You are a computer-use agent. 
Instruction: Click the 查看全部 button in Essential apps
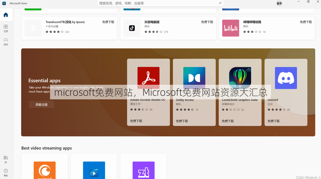[x=41, y=104]
